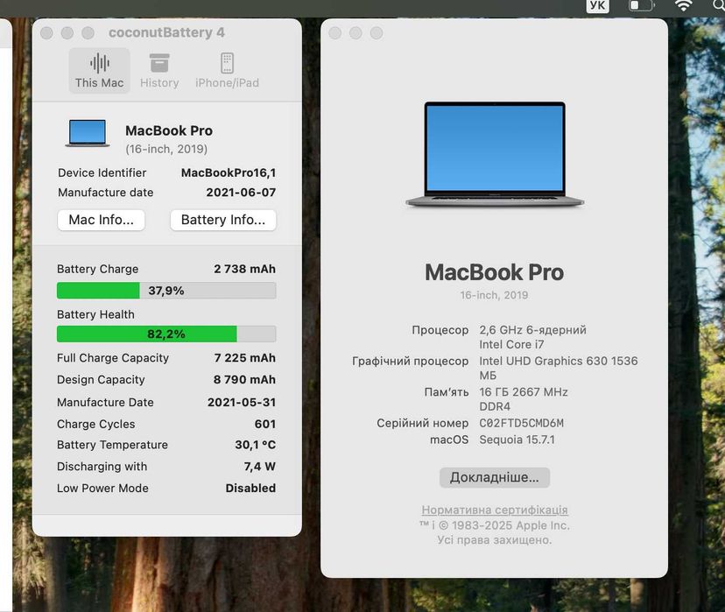Image resolution: width=725 pixels, height=612 pixels.
Task: Click the Докладніше... button in About window
Action: tap(494, 477)
